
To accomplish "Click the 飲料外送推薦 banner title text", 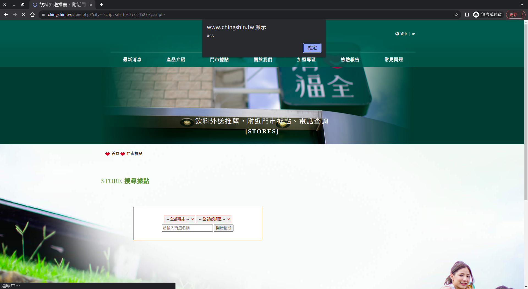I will click(262, 121).
